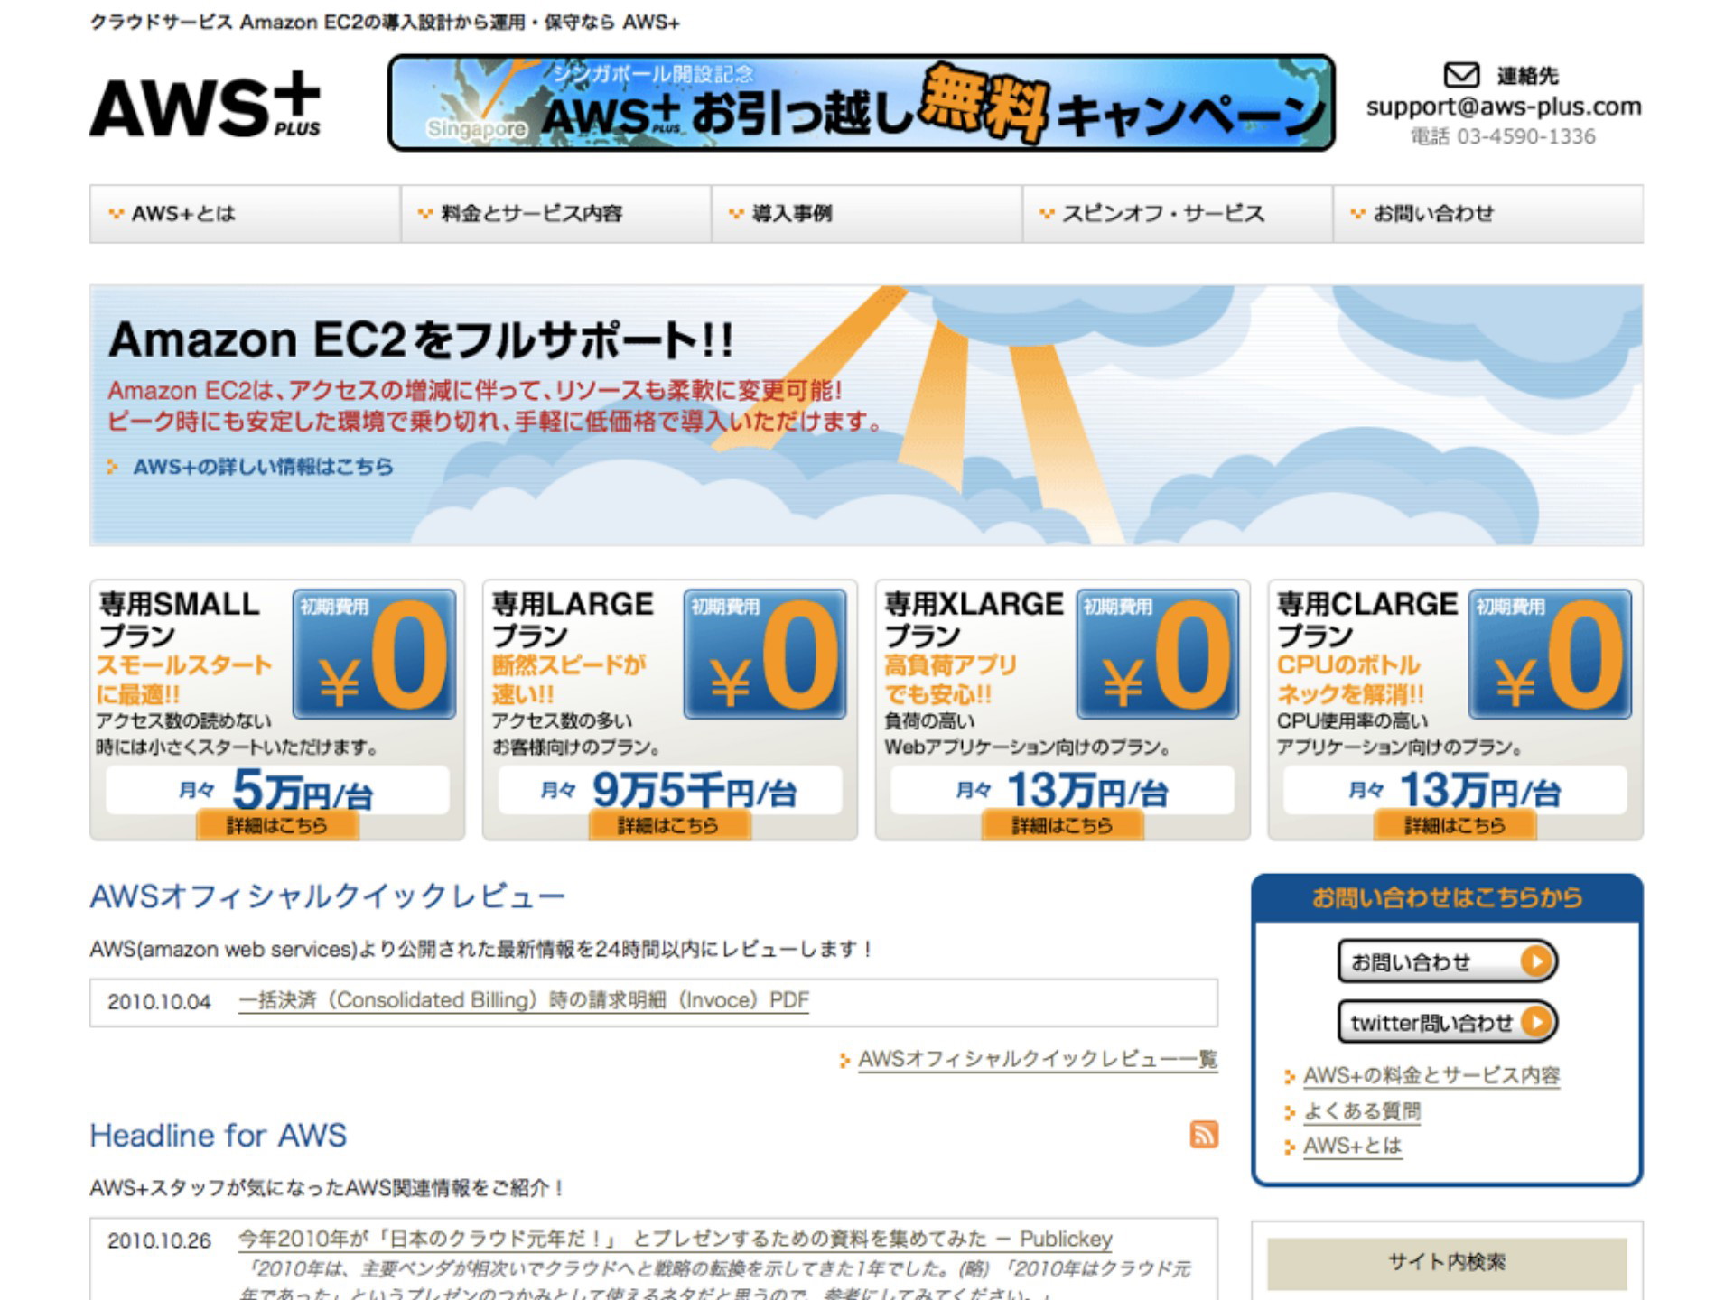Open AWSオフィシャルクイックレビュー一覧 link
Viewport: 1734px width, 1300px height.
1038,1059
